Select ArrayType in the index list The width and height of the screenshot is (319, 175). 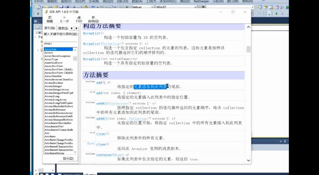pyautogui.click(x=51, y=59)
